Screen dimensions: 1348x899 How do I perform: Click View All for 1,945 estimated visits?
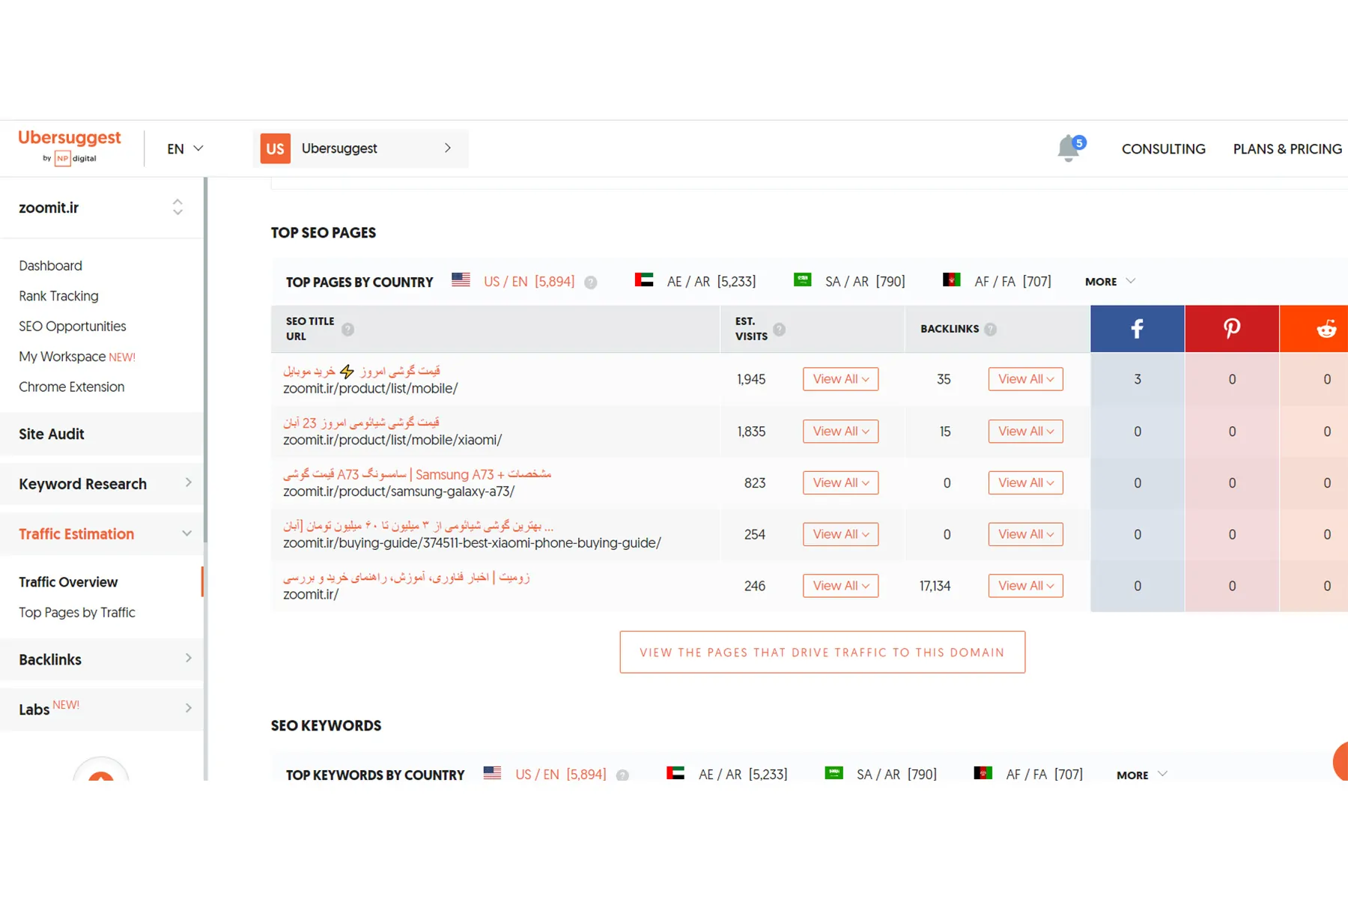click(x=840, y=379)
